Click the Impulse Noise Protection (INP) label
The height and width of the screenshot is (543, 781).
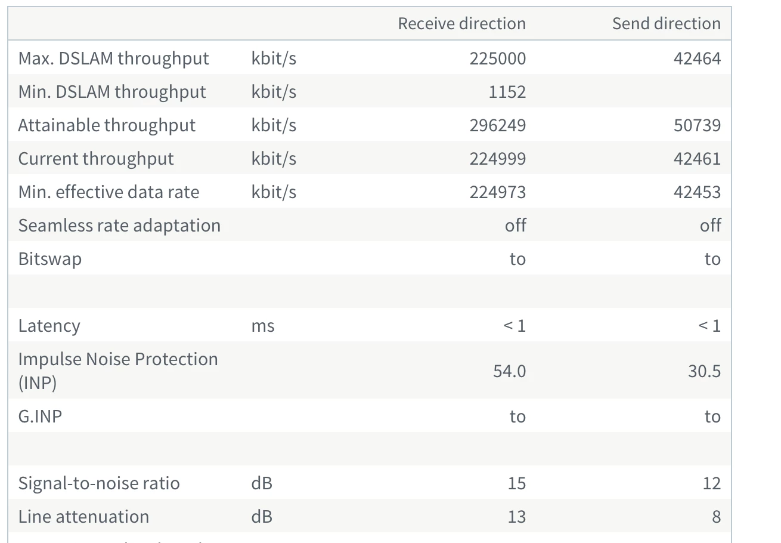[x=118, y=370]
